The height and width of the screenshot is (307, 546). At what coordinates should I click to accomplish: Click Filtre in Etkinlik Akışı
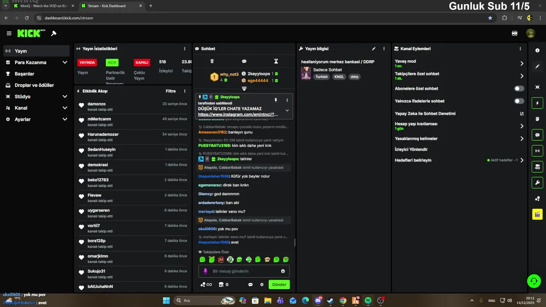171,91
